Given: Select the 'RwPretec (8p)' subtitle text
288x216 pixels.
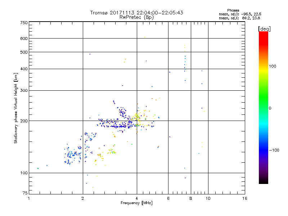Looking at the screenshot, I should point(136,17).
